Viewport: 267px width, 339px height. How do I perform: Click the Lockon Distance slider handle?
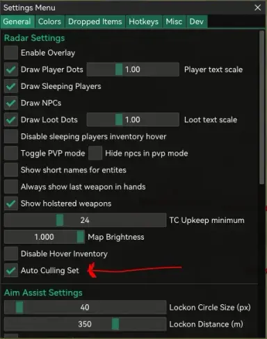click(115, 324)
